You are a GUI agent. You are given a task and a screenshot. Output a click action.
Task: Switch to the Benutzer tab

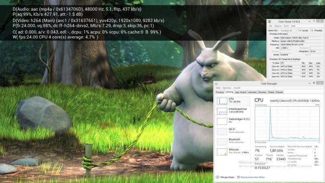click(x=262, y=92)
